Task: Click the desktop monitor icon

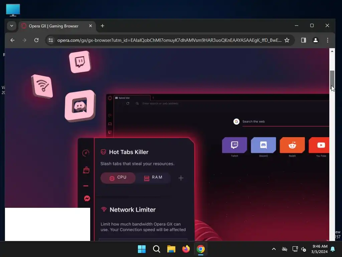Action: 13,10
